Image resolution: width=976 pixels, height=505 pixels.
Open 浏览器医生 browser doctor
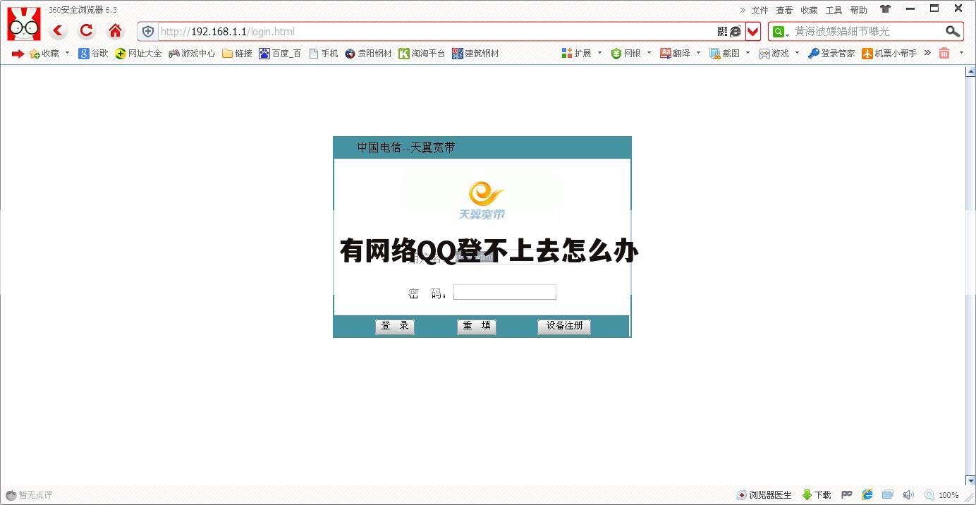tap(764, 495)
